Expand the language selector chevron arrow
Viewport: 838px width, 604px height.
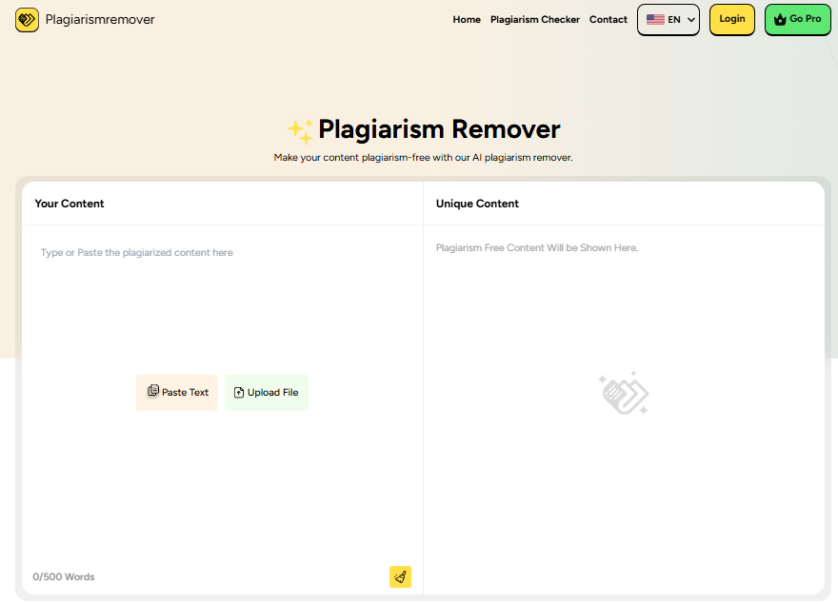tap(690, 20)
